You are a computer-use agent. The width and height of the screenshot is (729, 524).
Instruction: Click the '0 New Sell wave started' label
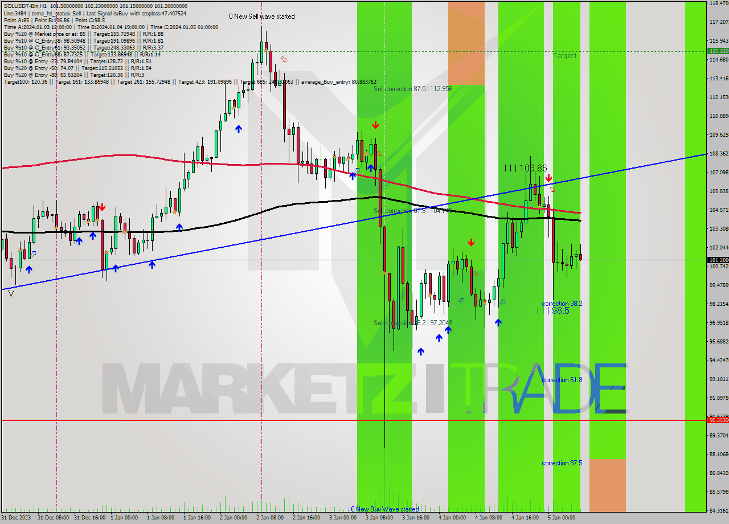[x=262, y=17]
